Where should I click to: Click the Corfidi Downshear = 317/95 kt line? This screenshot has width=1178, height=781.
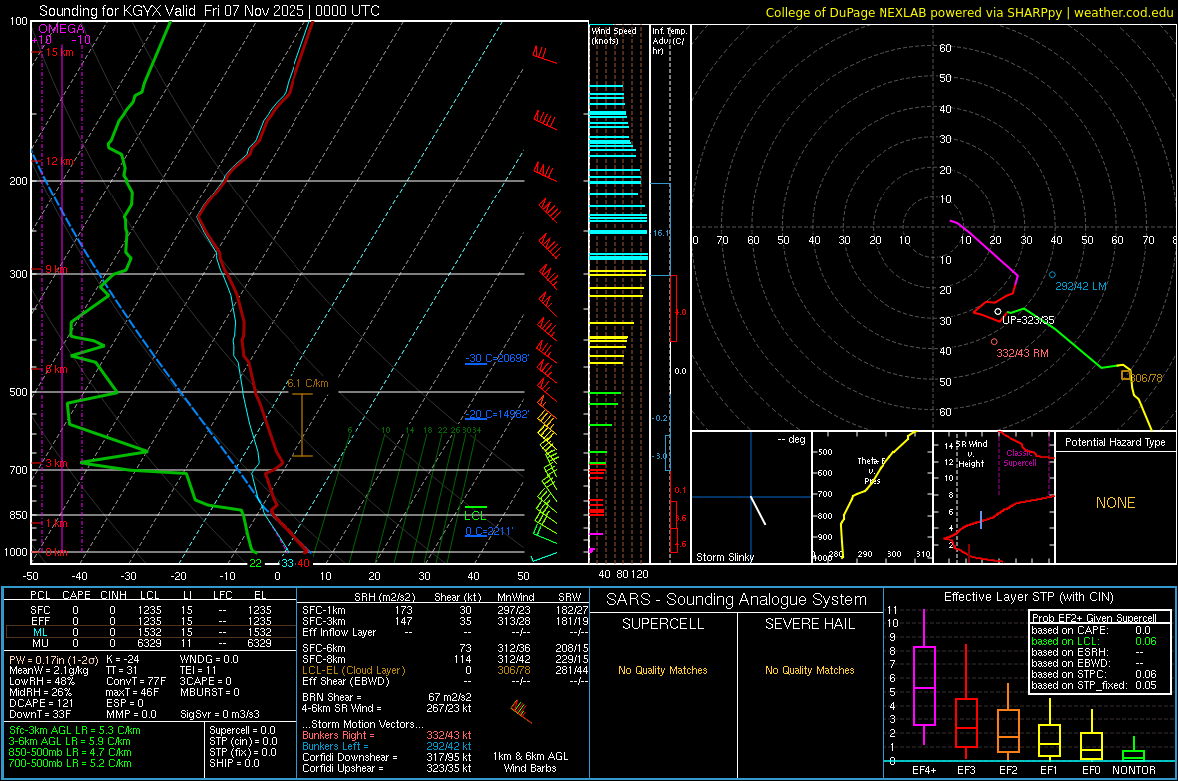point(387,757)
